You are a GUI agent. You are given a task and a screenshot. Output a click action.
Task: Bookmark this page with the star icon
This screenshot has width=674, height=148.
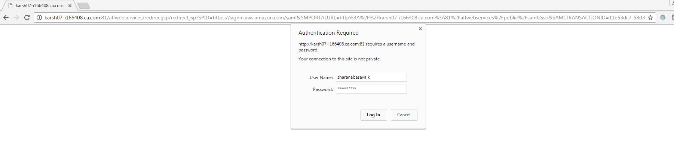pos(650,18)
